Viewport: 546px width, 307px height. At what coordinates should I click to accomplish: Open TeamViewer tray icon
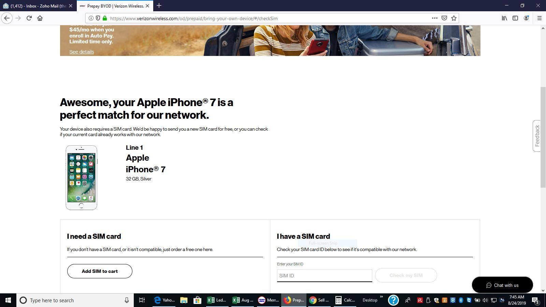(469, 300)
